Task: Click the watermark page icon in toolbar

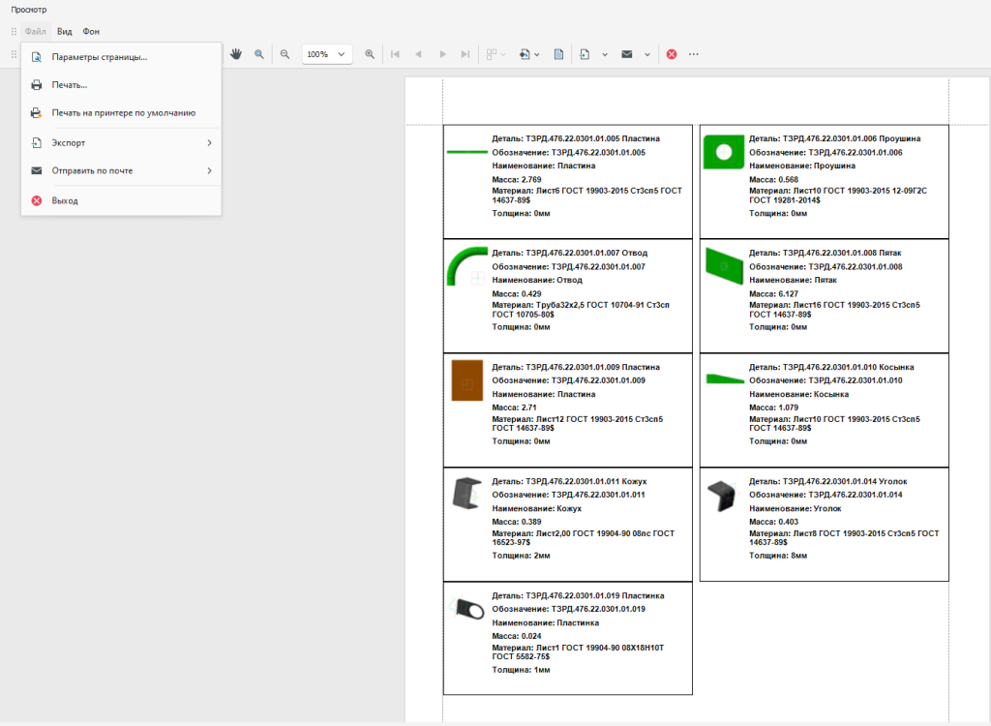Action: 559,54
